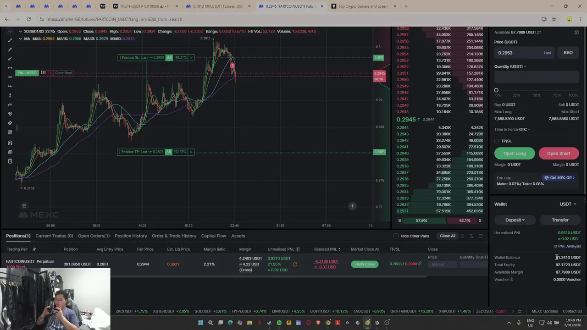Switch to the Current Trades (0) tab
587x330 pixels.
pos(54,236)
